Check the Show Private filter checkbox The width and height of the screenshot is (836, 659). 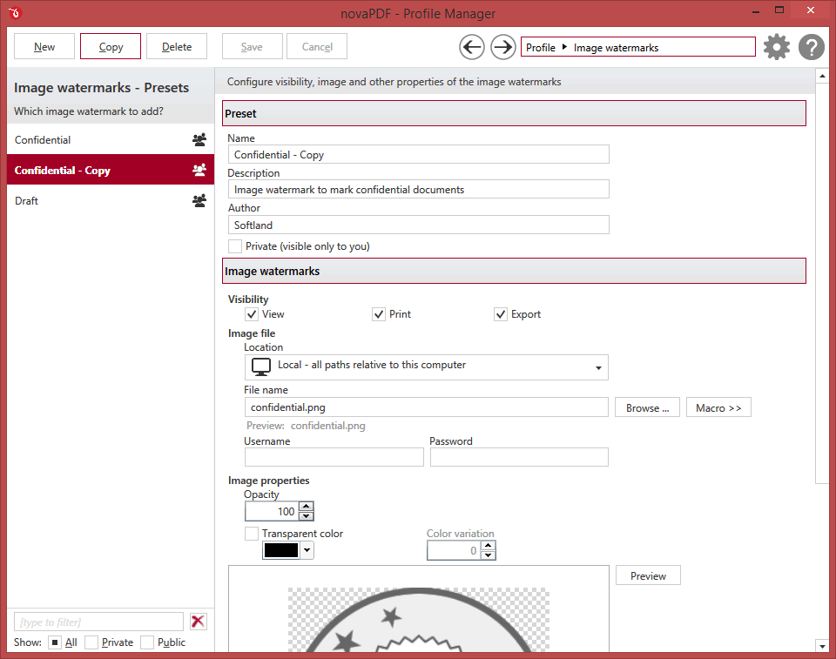(91, 642)
